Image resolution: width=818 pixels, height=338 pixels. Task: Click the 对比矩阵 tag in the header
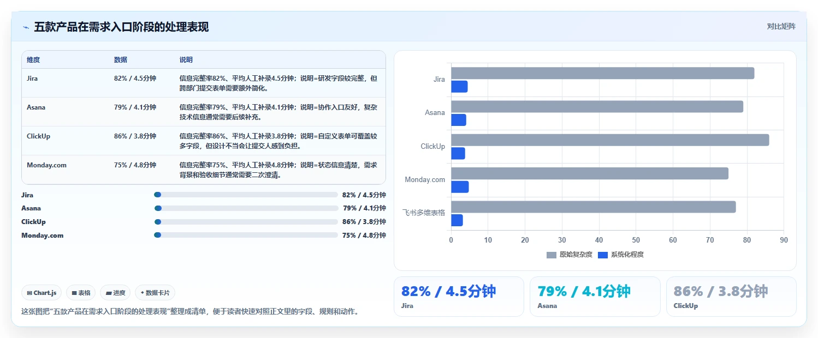coord(781,27)
